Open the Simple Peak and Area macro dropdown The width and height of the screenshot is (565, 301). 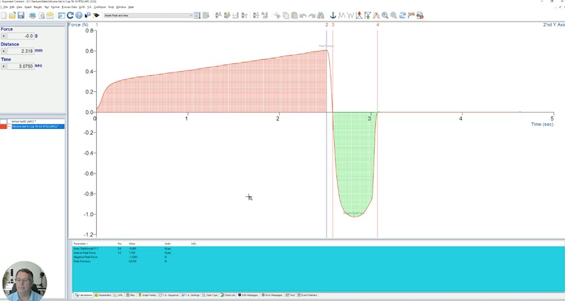[x=148, y=15]
